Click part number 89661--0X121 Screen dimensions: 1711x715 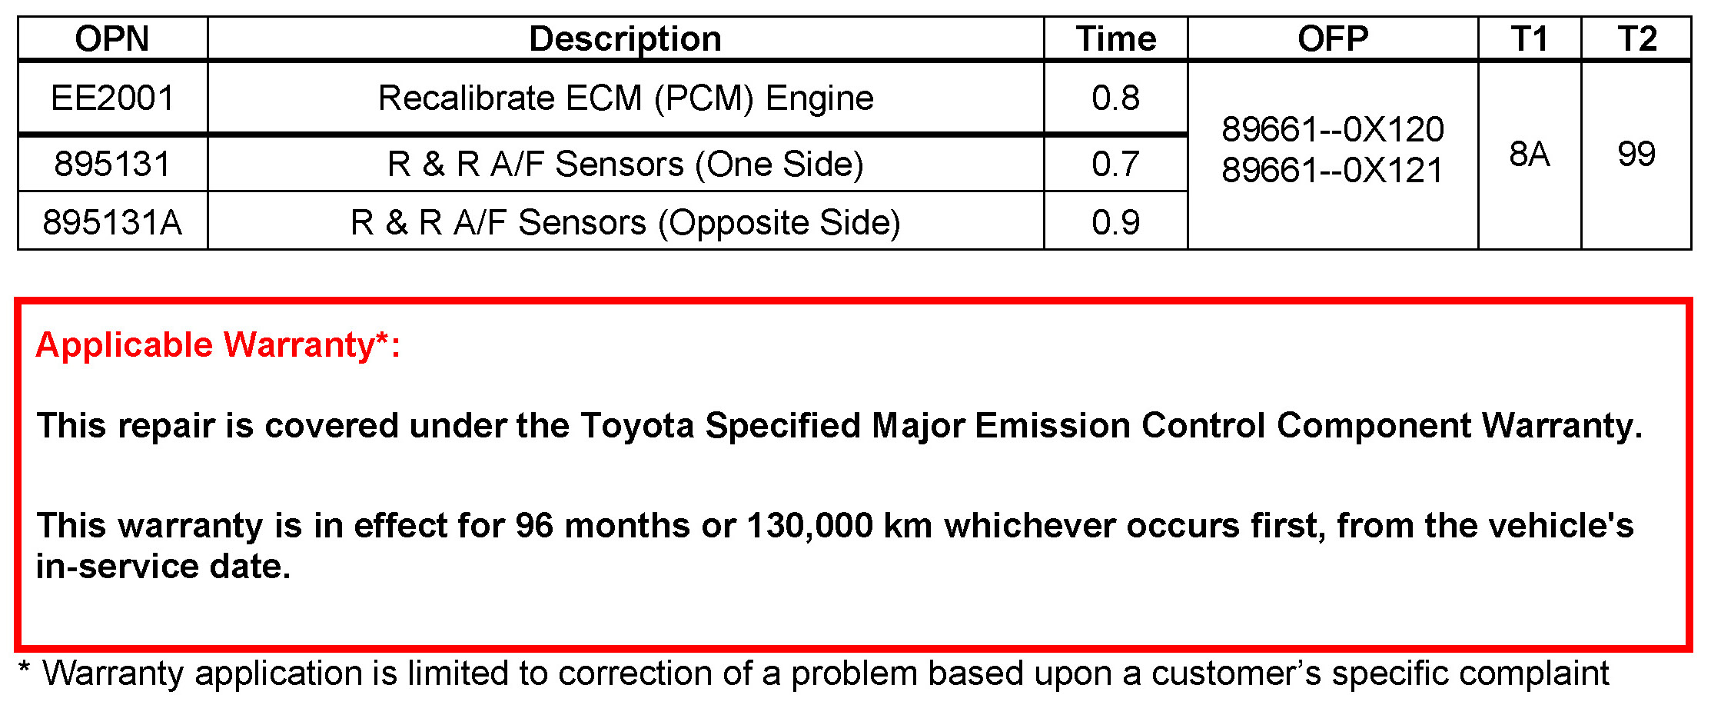(1332, 170)
